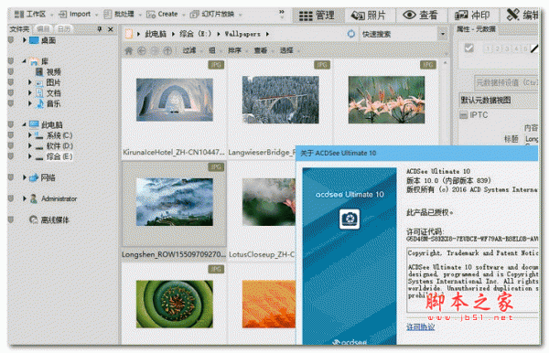Select drive 综合 (E:) in the tree
The width and height of the screenshot is (549, 353).
(x=59, y=156)
